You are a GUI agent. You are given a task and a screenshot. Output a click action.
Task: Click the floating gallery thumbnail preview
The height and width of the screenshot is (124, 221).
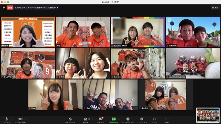(208, 115)
